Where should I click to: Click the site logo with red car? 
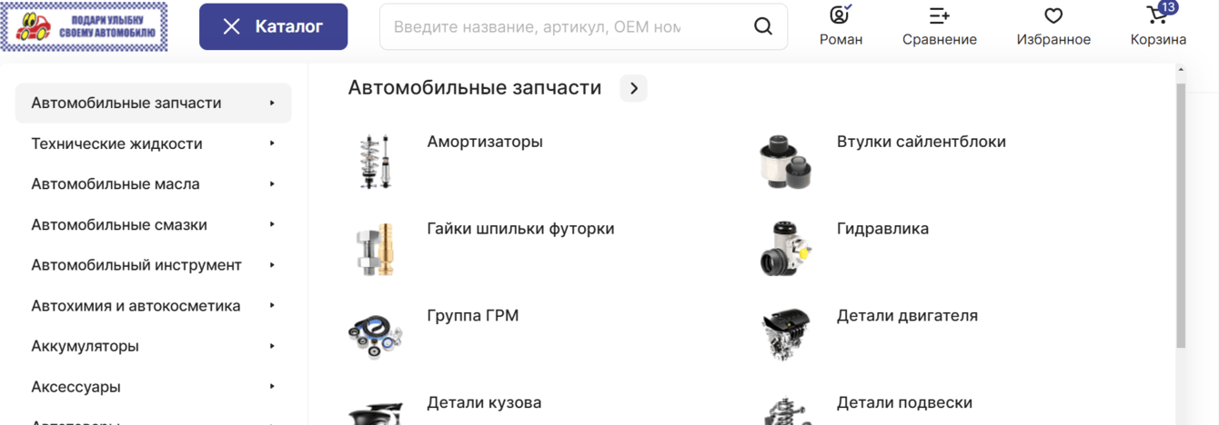coord(85,26)
